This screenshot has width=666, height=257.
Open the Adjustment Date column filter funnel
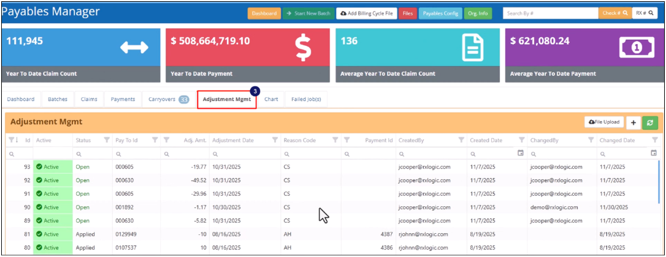click(x=275, y=140)
